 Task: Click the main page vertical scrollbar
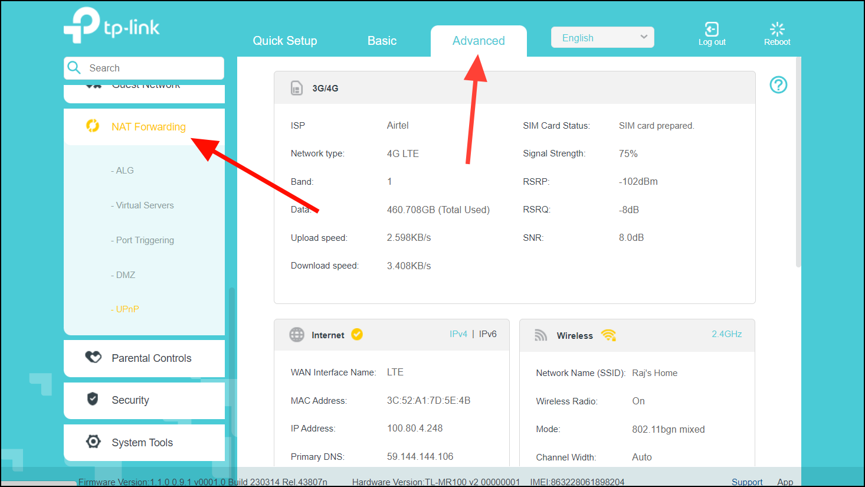click(x=798, y=162)
